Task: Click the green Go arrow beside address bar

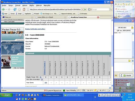Action: pyautogui.click(x=85, y=9)
